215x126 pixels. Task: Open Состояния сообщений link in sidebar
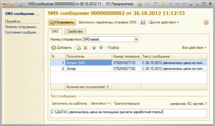[x=22, y=32]
